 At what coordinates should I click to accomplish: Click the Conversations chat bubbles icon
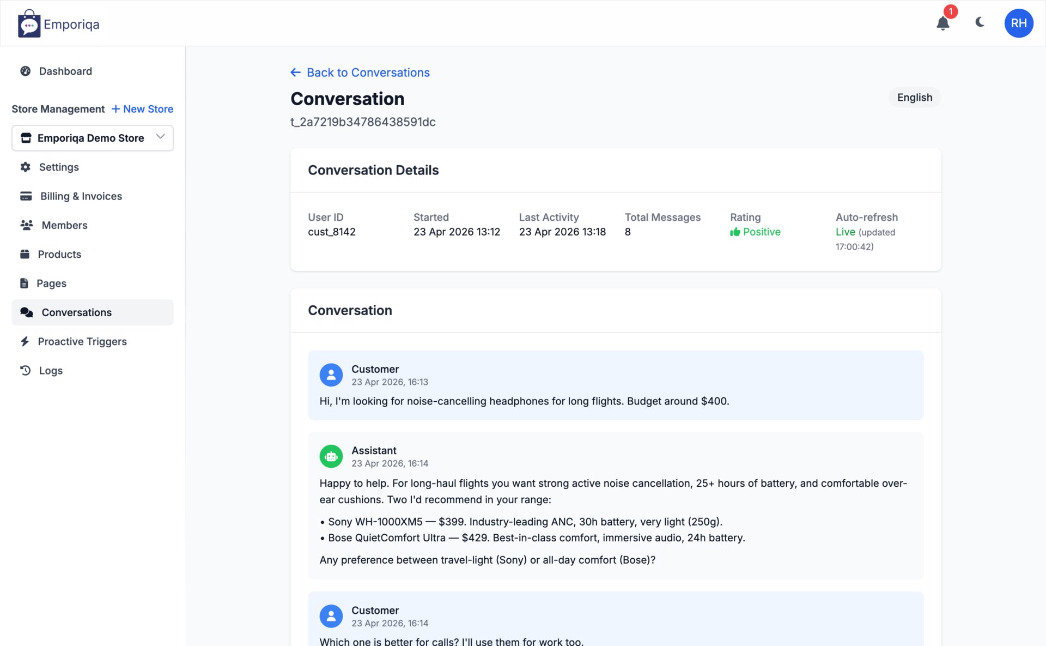pos(26,312)
